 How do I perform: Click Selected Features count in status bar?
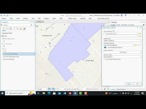[x=93, y=89]
